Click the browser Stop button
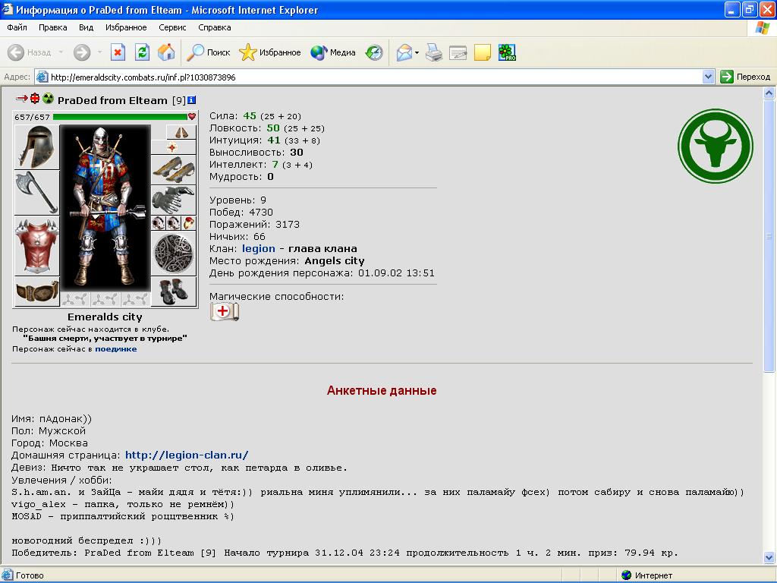The width and height of the screenshot is (777, 583). click(x=118, y=52)
